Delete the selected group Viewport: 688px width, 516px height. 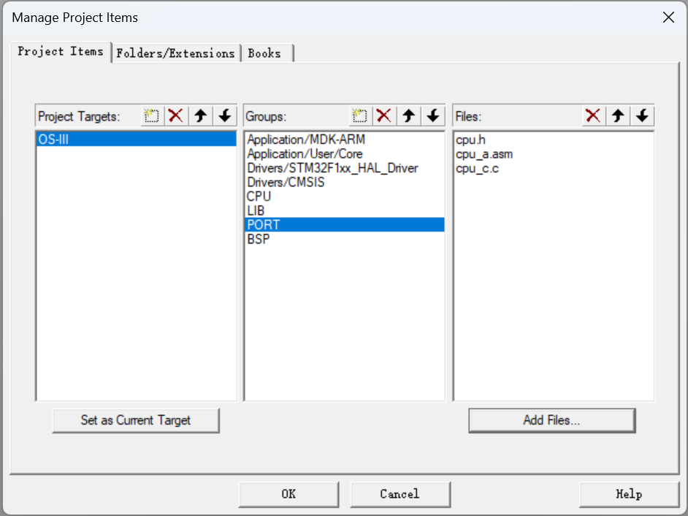[384, 116]
